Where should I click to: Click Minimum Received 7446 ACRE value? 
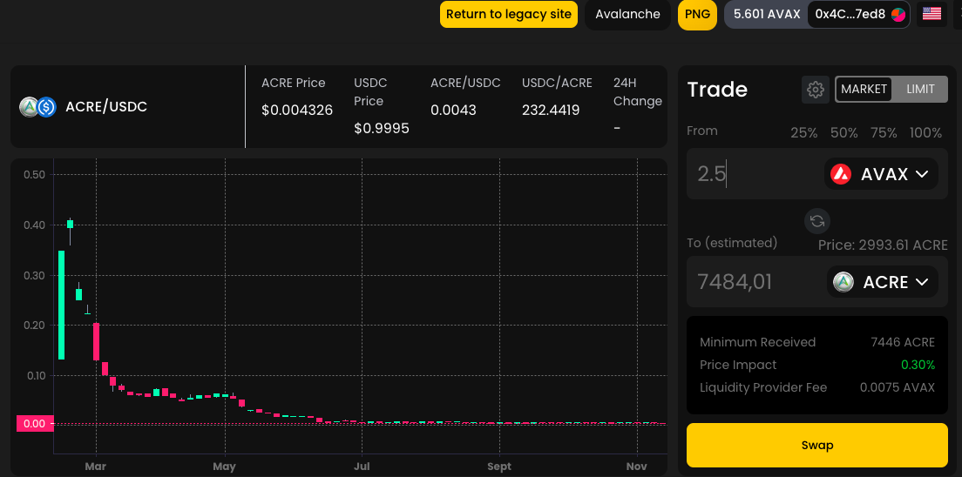903,342
